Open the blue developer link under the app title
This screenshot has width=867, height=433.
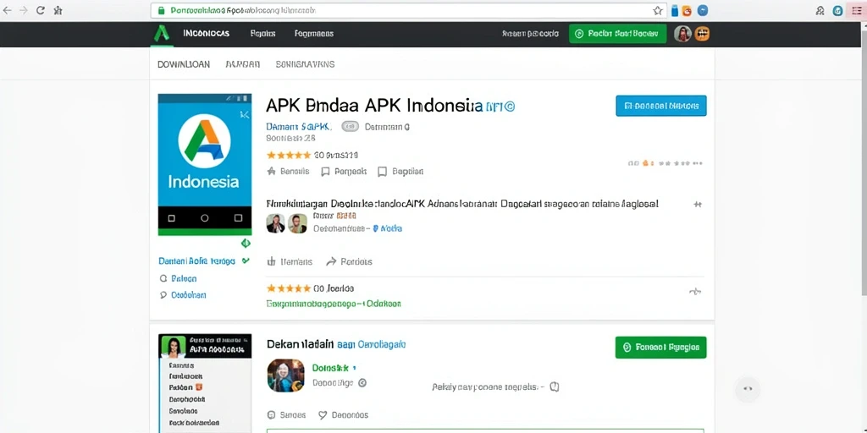[x=299, y=127]
